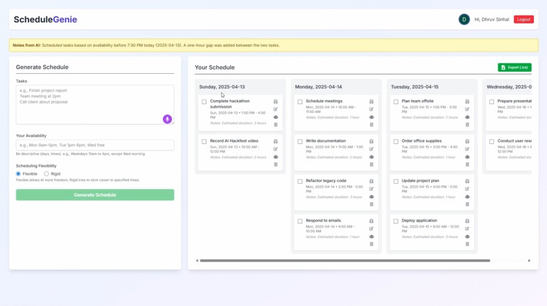Delete the Deploy application task
This screenshot has height=306, width=547.
(x=468, y=244)
